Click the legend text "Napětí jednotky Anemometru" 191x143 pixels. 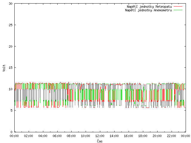[x=148, y=10]
